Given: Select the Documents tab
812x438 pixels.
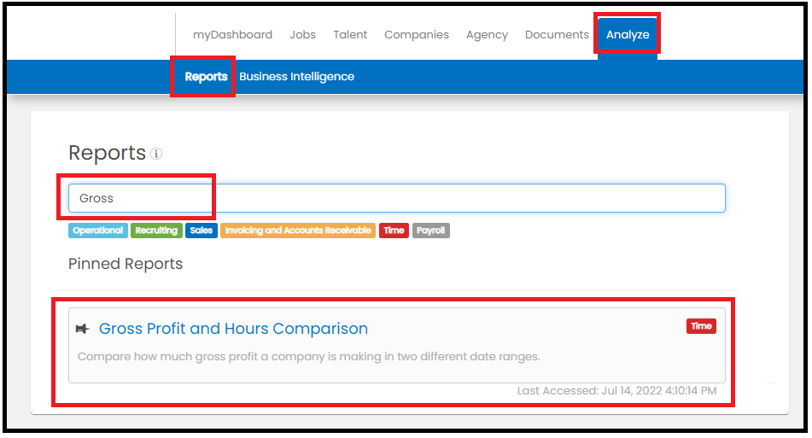Looking at the screenshot, I should click(x=557, y=35).
